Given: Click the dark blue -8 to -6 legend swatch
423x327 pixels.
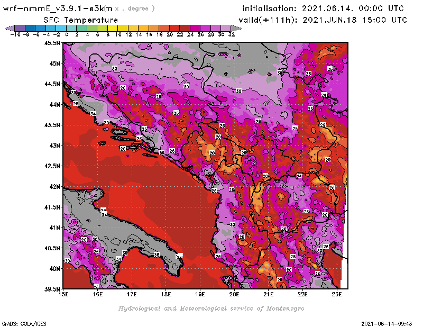Looking at the screenshot, I should click(30, 28).
